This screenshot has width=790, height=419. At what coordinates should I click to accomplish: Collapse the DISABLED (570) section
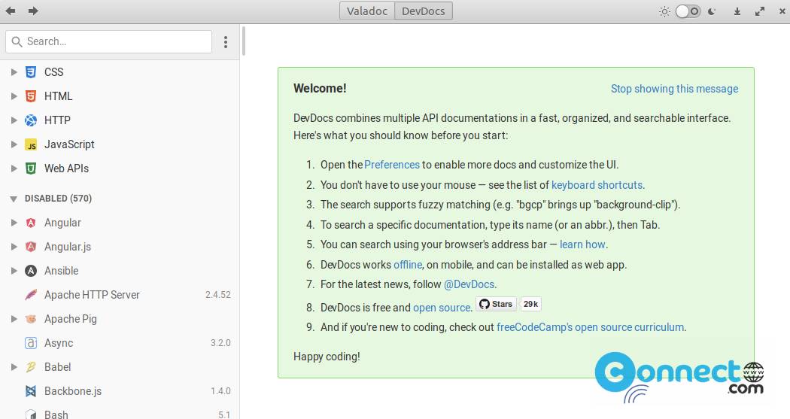[x=14, y=199]
